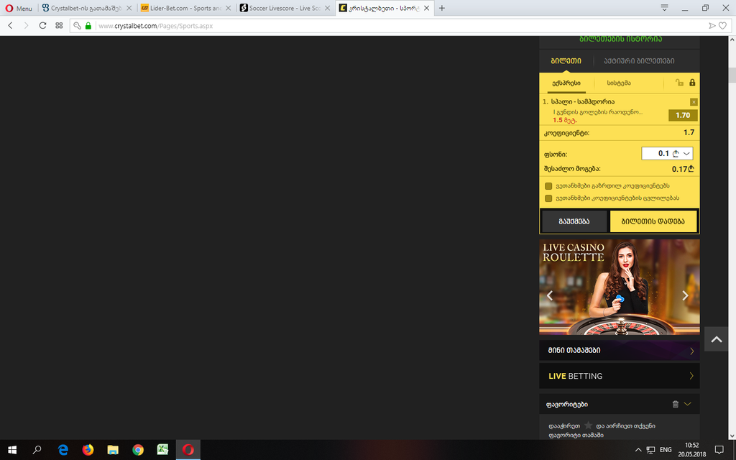
Task: Enable ვეთანხმები გაზრდილ კოეფიციენტებს checkbox
Action: (548, 186)
